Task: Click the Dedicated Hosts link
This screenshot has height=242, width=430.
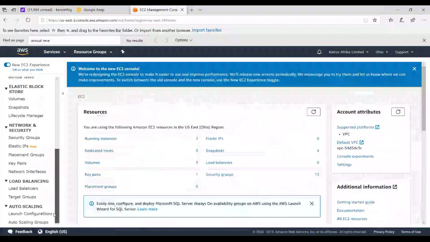Action: (99, 151)
